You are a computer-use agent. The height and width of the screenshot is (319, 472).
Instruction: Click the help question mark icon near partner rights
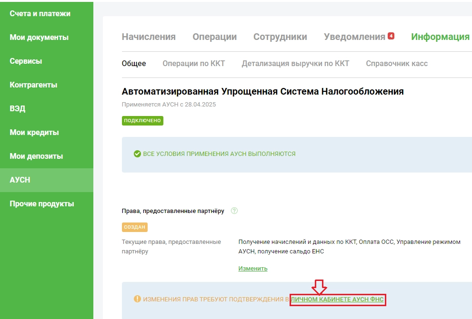(x=234, y=211)
